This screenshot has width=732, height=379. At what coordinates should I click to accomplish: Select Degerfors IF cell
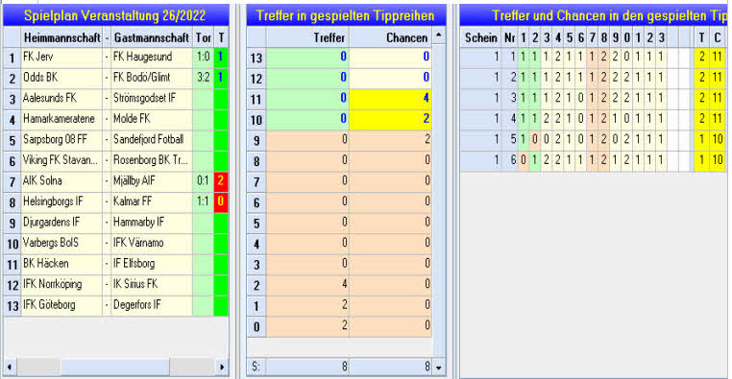pos(152,305)
